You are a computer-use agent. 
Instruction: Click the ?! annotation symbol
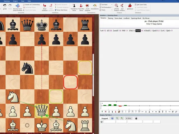point(132,112)
